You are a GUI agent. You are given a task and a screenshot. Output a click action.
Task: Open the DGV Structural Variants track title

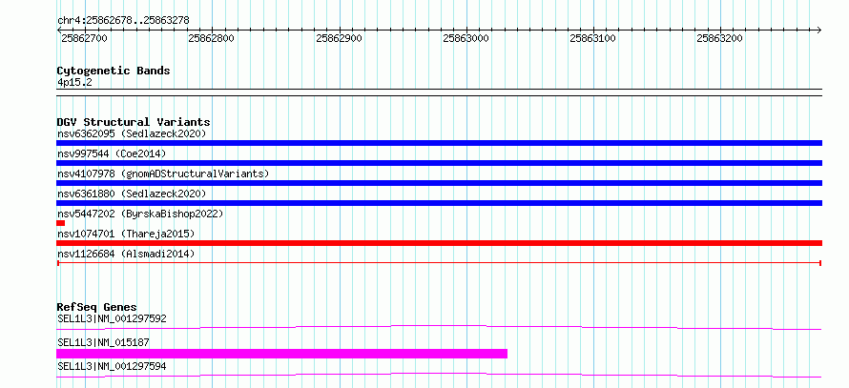(x=134, y=122)
